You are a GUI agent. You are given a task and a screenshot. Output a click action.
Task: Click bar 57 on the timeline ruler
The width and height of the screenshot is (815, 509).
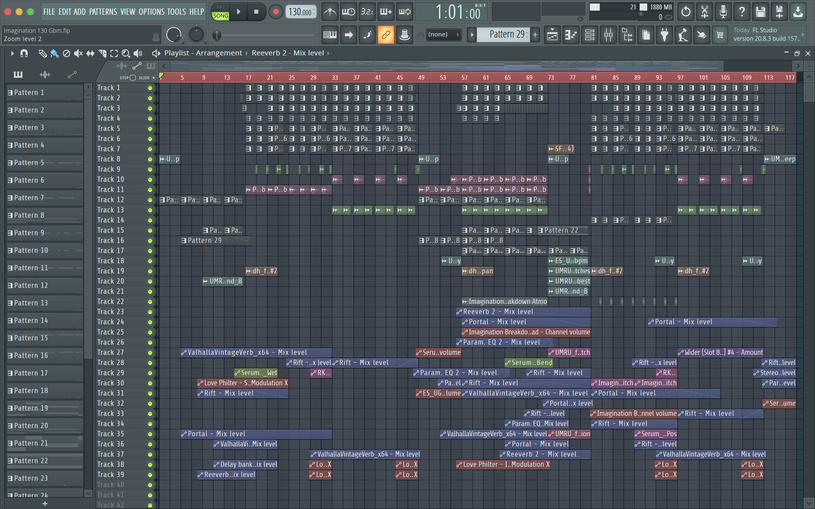pos(464,78)
